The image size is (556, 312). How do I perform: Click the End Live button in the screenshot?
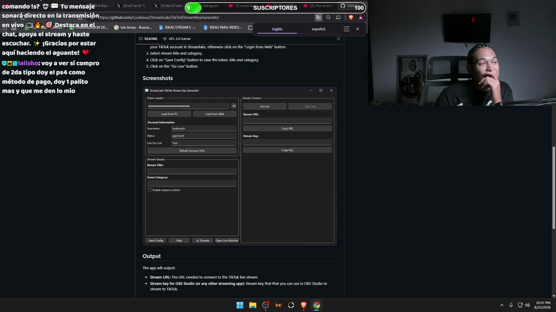click(310, 106)
